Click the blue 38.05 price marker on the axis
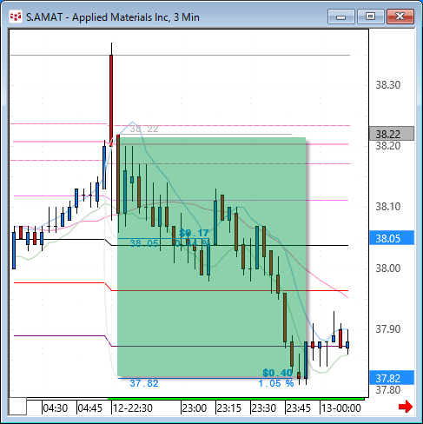 tap(392, 238)
